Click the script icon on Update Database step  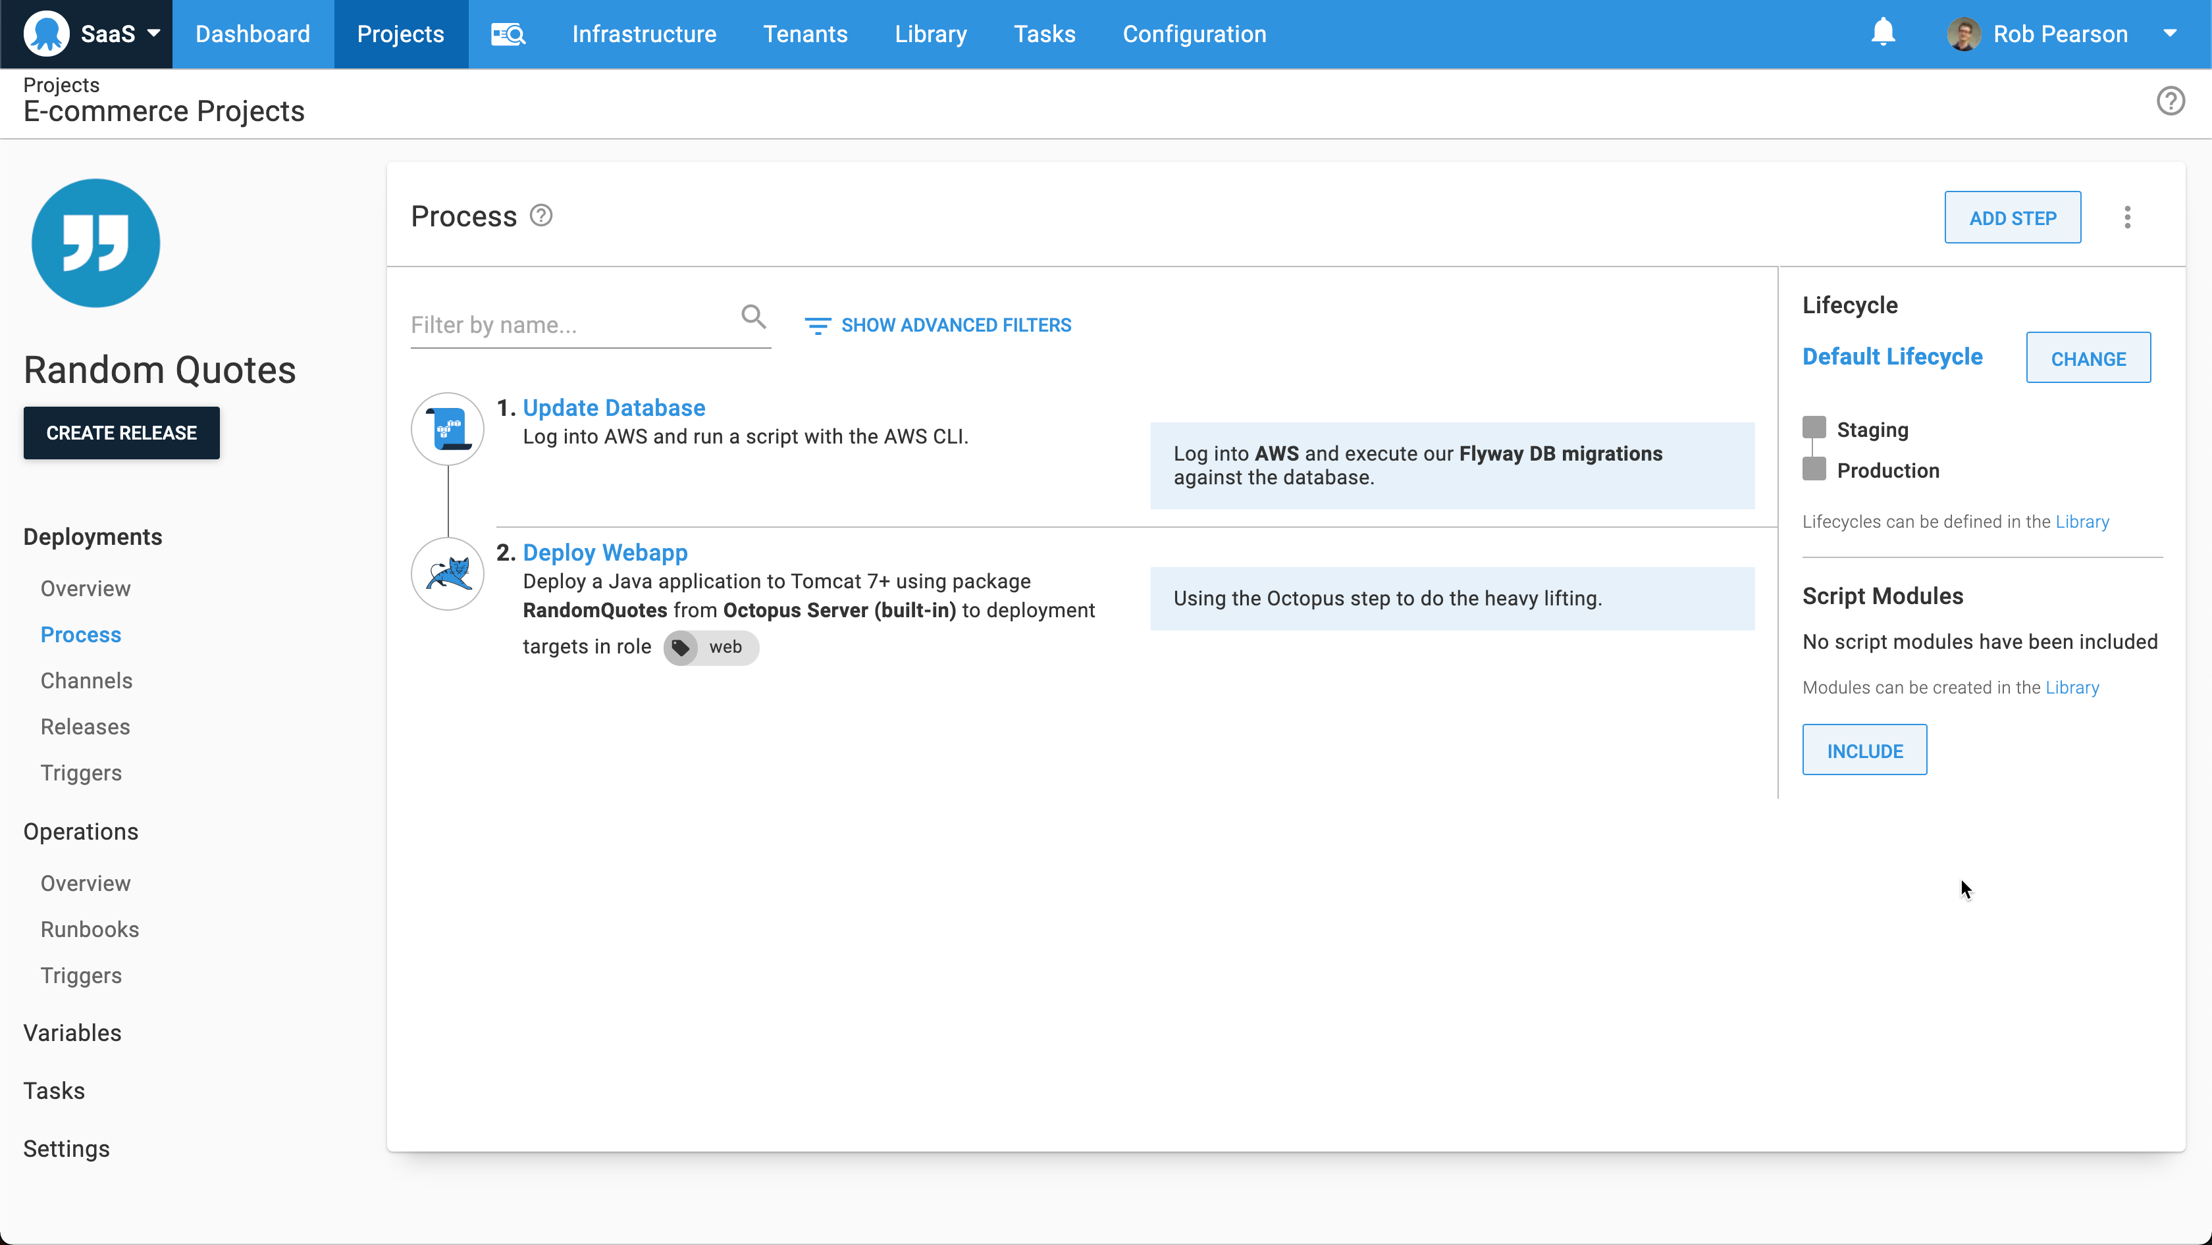tap(448, 428)
